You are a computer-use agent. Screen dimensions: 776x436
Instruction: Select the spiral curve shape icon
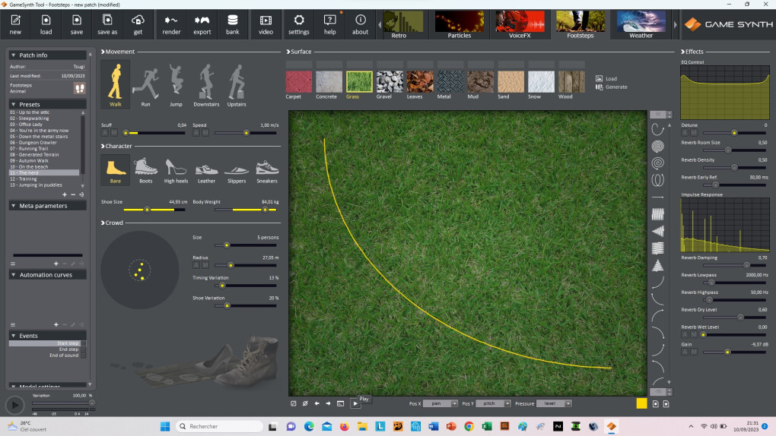(658, 163)
